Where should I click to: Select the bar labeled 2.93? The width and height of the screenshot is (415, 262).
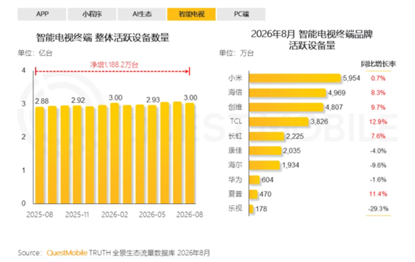pos(153,154)
